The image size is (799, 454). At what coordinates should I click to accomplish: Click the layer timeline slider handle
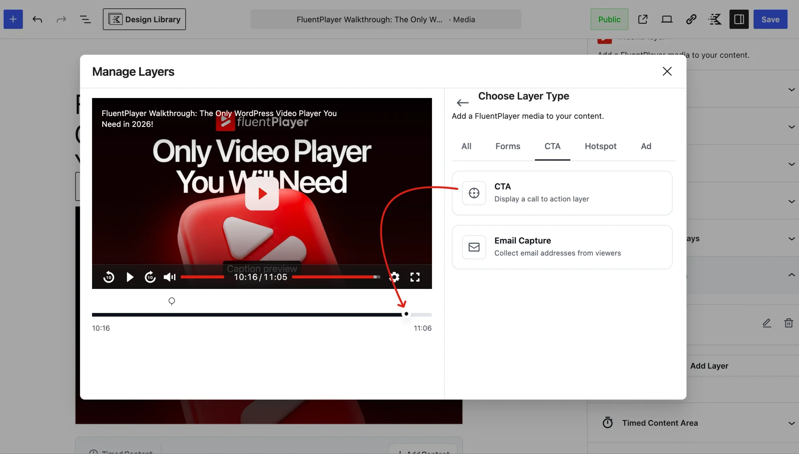[x=406, y=314]
